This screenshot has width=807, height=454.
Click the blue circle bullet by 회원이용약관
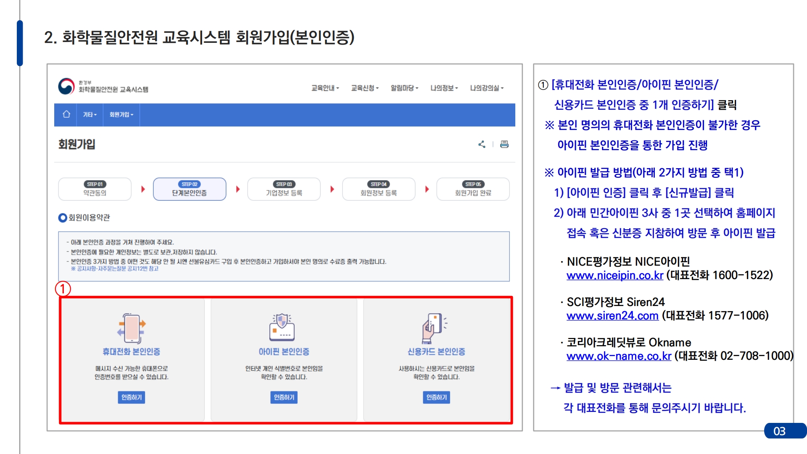tap(63, 217)
